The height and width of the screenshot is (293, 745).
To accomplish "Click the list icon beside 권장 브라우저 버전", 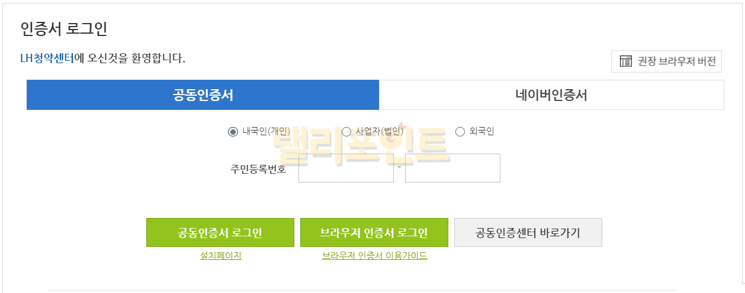I will [x=625, y=61].
